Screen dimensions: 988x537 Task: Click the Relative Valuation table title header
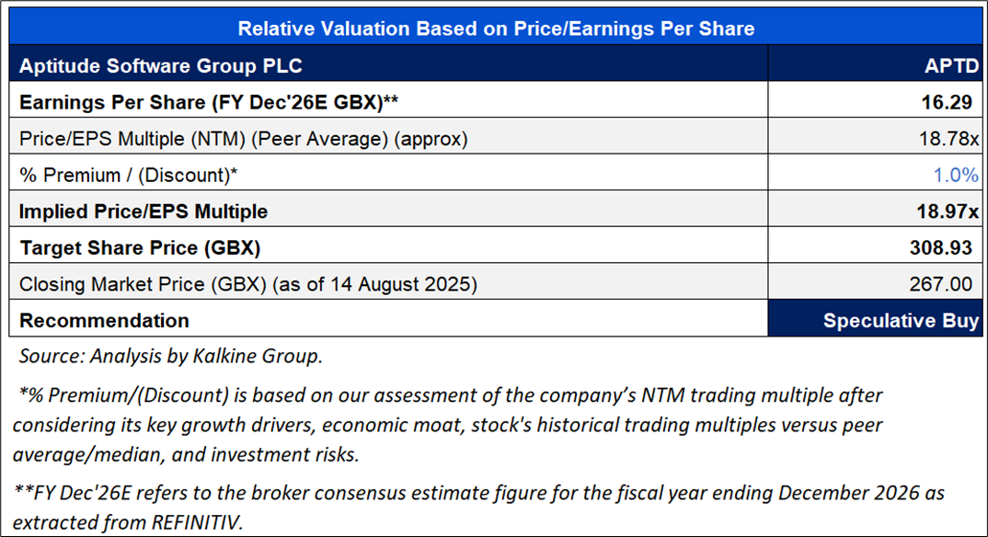point(496,29)
